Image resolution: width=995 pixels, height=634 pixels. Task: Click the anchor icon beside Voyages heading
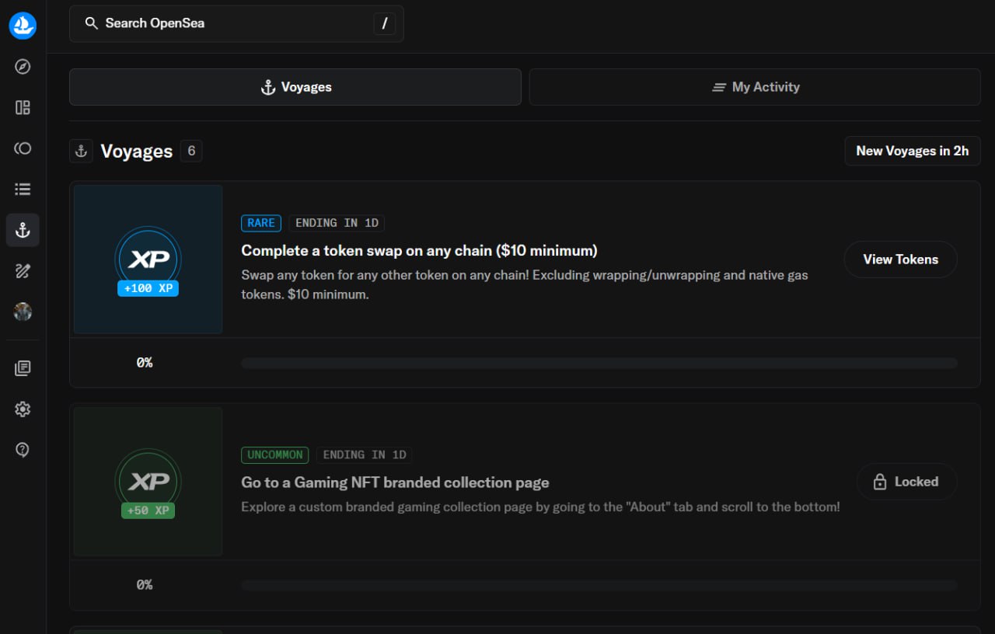(x=81, y=151)
